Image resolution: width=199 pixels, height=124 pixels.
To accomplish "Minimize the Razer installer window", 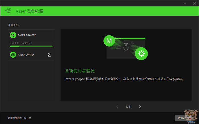I will coord(185,3).
